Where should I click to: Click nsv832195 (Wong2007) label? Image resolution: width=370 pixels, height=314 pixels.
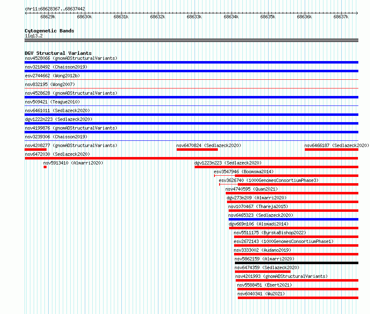pos(50,84)
